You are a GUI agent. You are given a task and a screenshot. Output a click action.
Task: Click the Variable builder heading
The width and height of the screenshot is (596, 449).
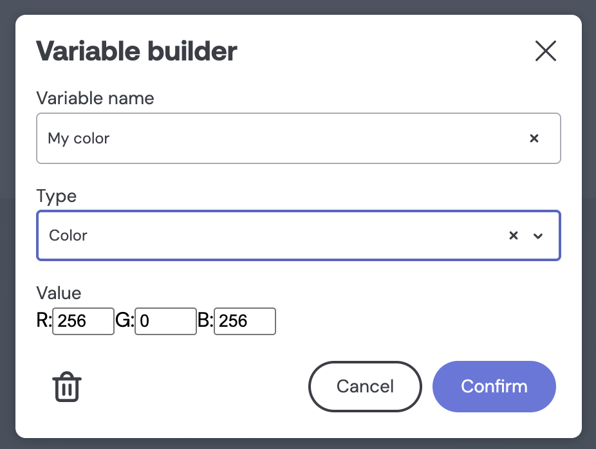coord(136,51)
